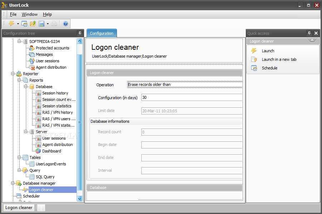Screen dimensions: 322x214
Task: Collapse the Tables tree node
Action: tap(19, 157)
